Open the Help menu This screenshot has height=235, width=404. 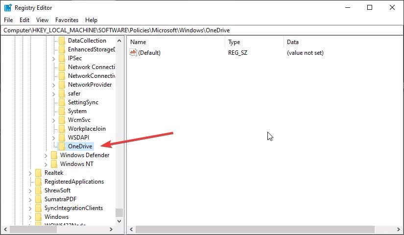[x=91, y=20]
